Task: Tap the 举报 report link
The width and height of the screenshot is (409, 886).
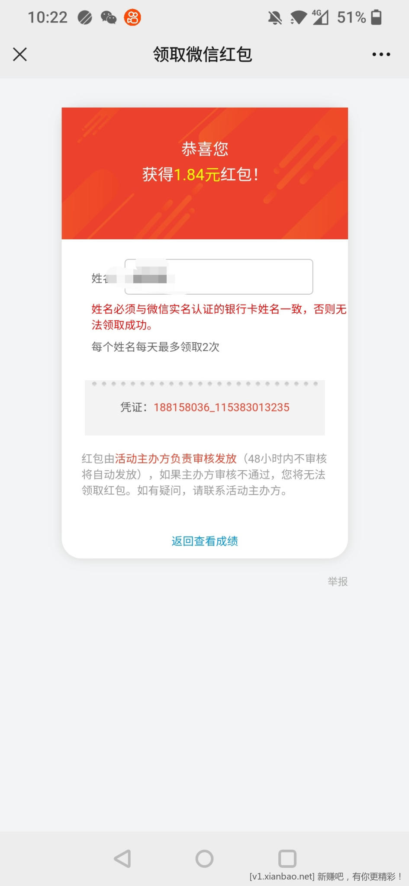Action: click(338, 581)
